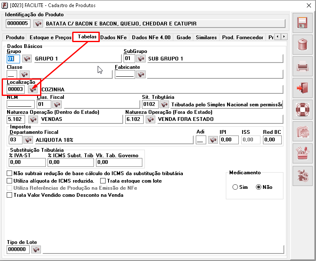The width and height of the screenshot is (316, 261).
Task: Click the trash can delete icon
Action: point(302,45)
